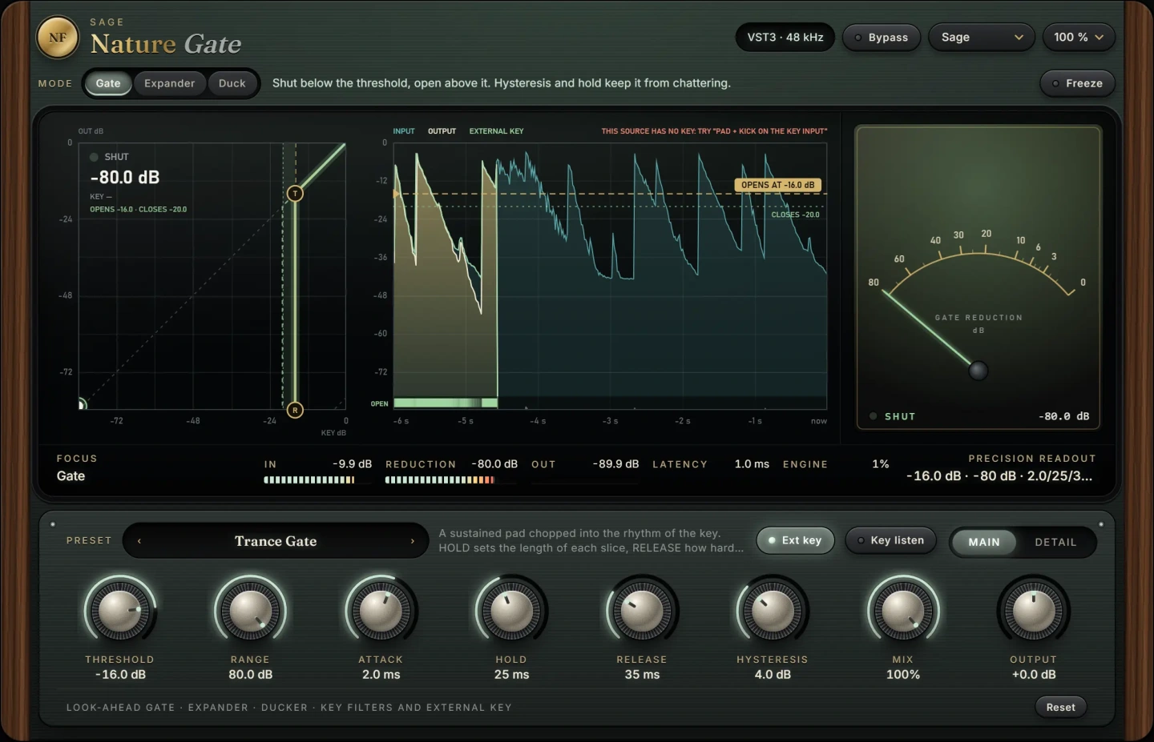The image size is (1154, 742).
Task: Select the R range handle on transfer curve
Action: tap(295, 410)
